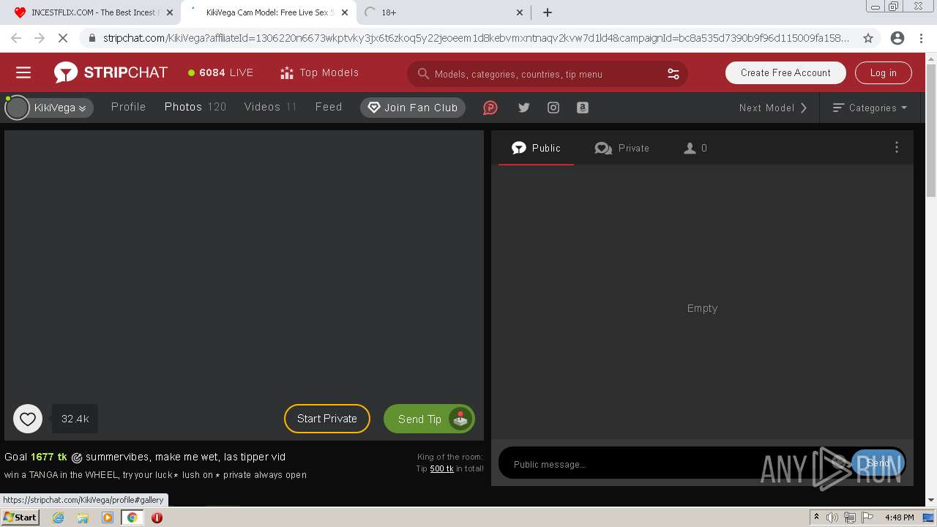The image size is (937, 527).
Task: Show hidden tray icons arrow
Action: click(816, 517)
